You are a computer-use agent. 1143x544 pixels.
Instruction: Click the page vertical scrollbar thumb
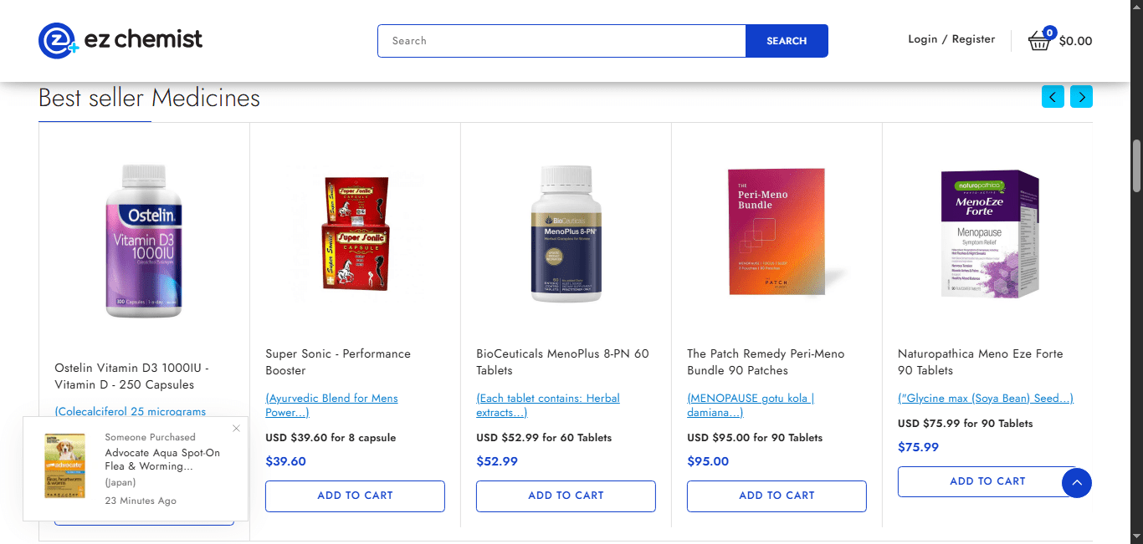(x=1136, y=165)
